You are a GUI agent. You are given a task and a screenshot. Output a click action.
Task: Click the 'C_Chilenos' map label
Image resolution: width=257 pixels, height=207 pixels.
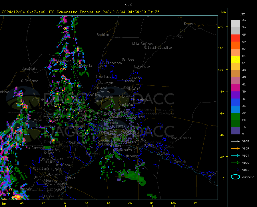[30, 81]
